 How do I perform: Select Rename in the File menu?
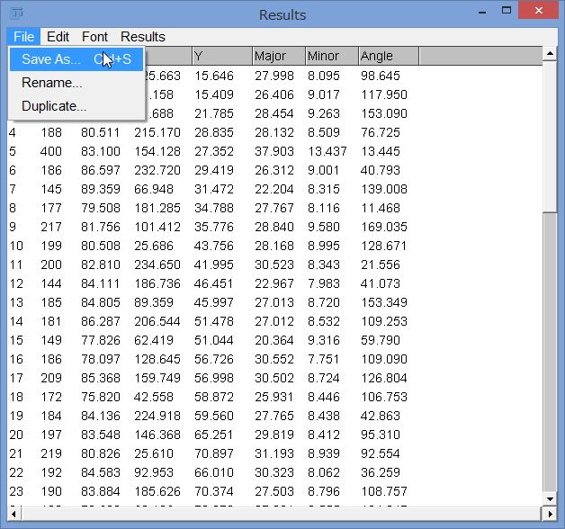coord(76,83)
